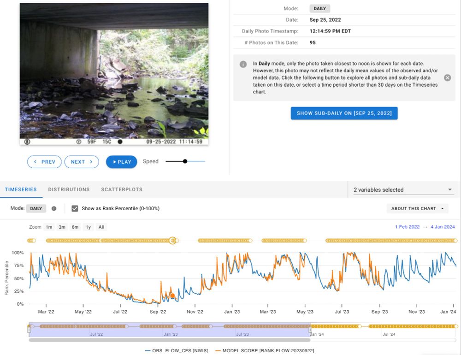Click the date value Sep 25, 2022

point(325,20)
